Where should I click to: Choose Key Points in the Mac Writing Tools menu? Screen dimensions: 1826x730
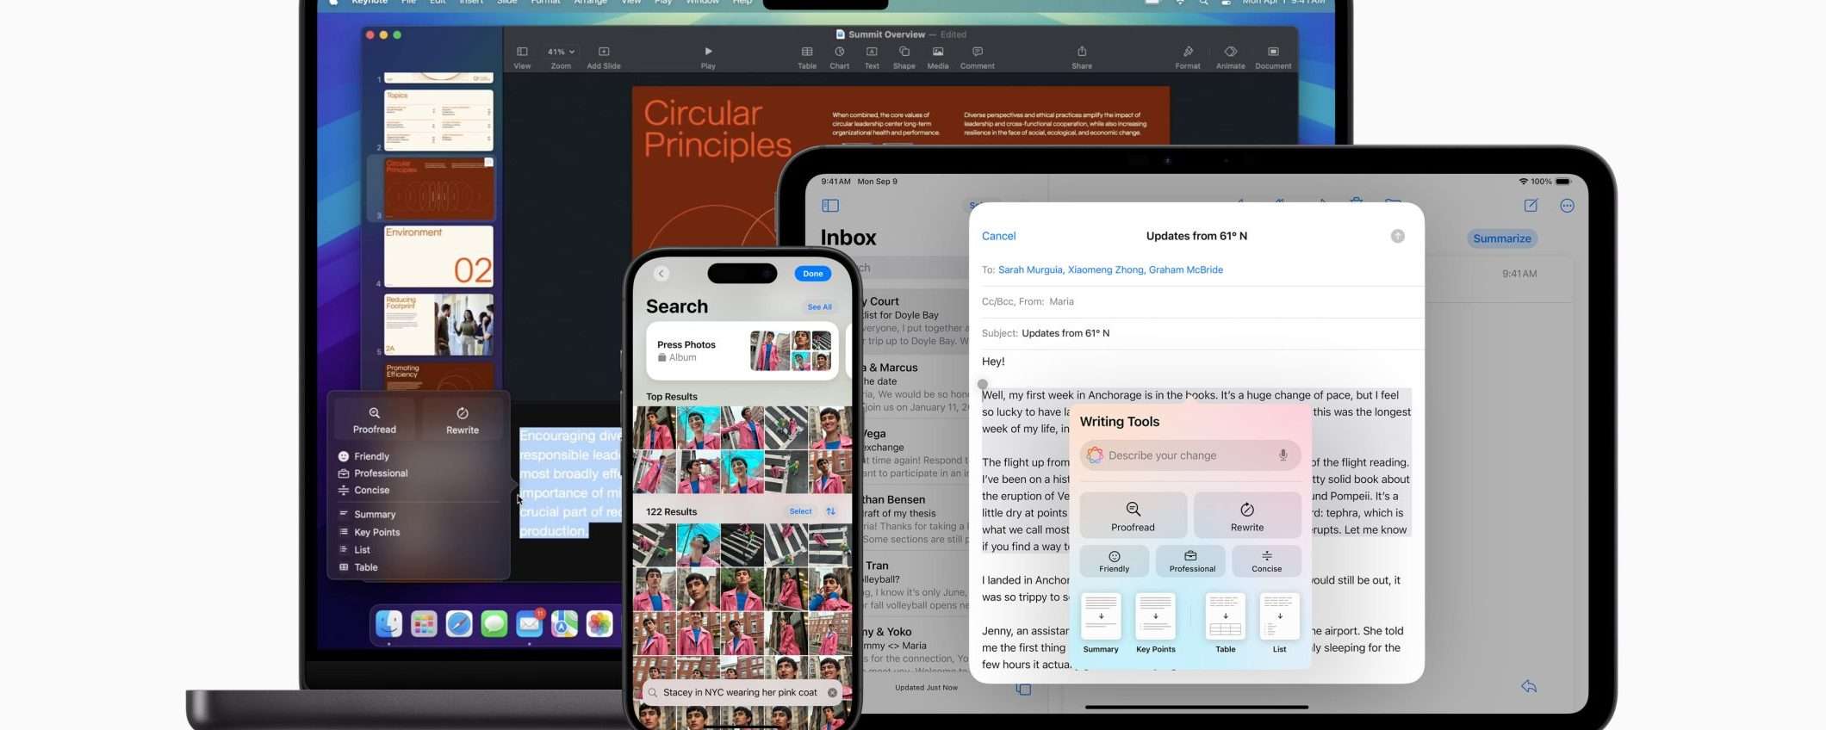369,532
